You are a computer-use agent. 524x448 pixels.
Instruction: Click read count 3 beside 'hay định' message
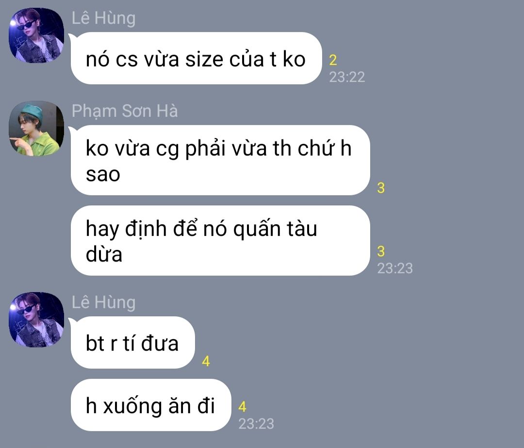[381, 251]
